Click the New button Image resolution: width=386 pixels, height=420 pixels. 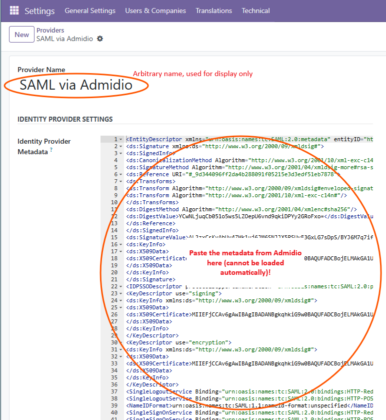click(22, 35)
